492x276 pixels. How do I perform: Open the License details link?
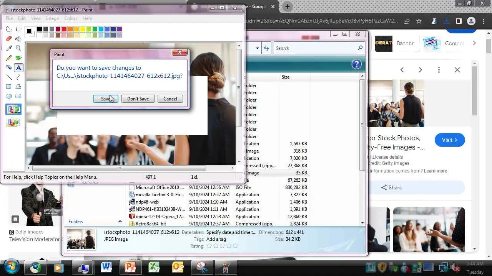click(x=387, y=157)
